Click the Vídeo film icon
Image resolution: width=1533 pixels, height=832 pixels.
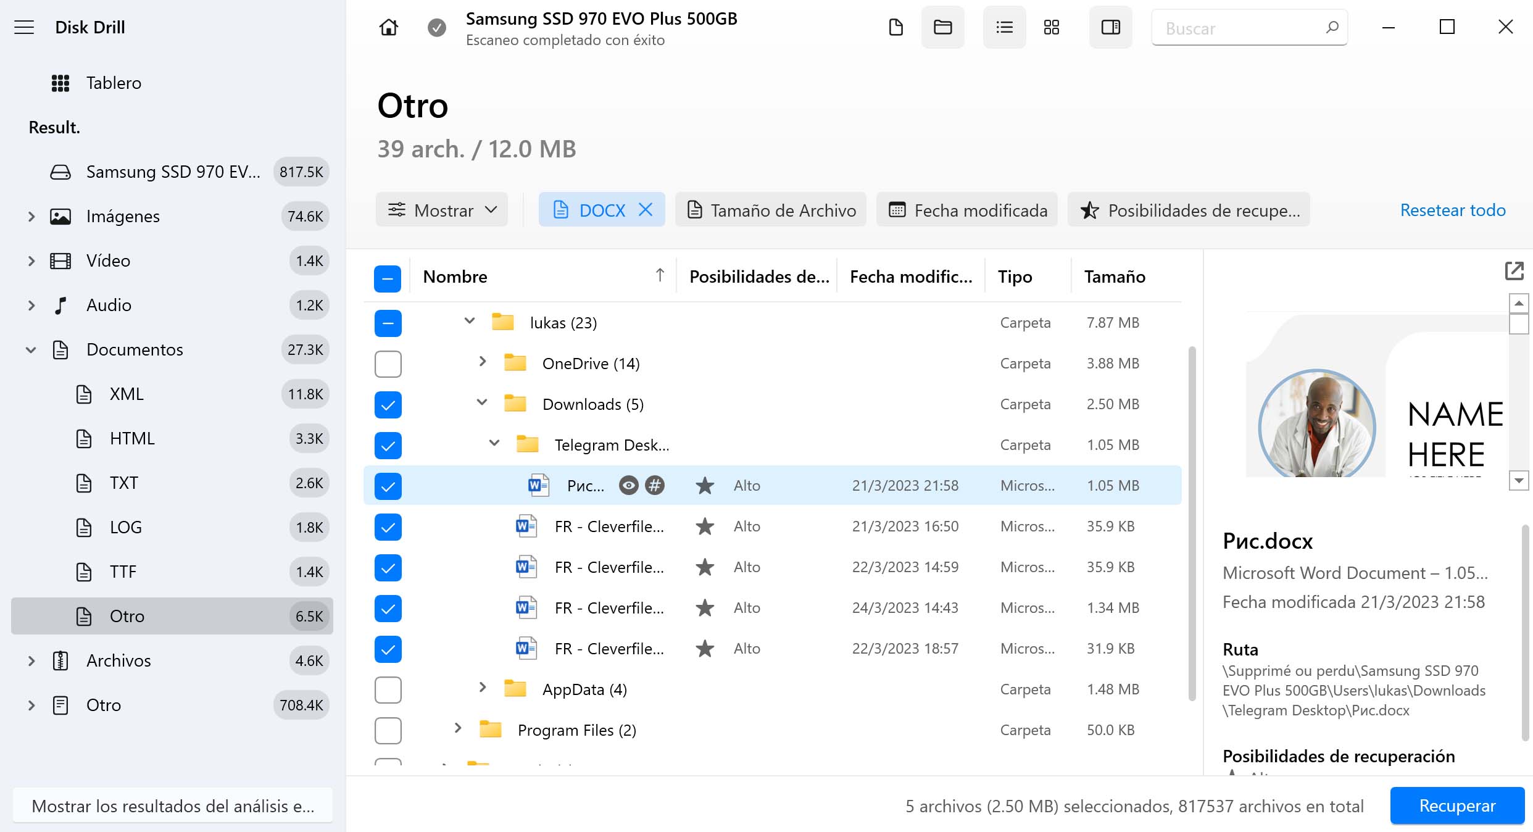60,260
